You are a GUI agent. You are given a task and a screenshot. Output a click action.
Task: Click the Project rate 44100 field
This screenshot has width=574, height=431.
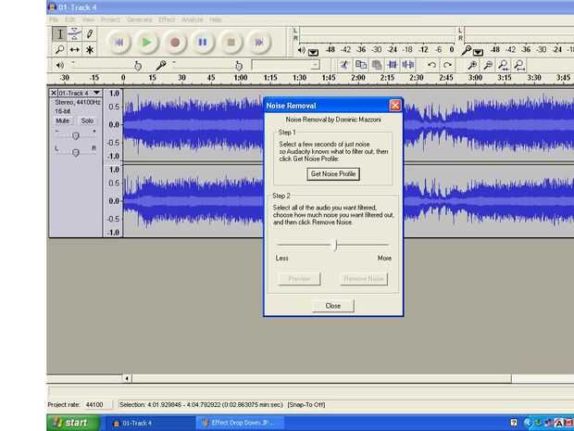[96, 405]
